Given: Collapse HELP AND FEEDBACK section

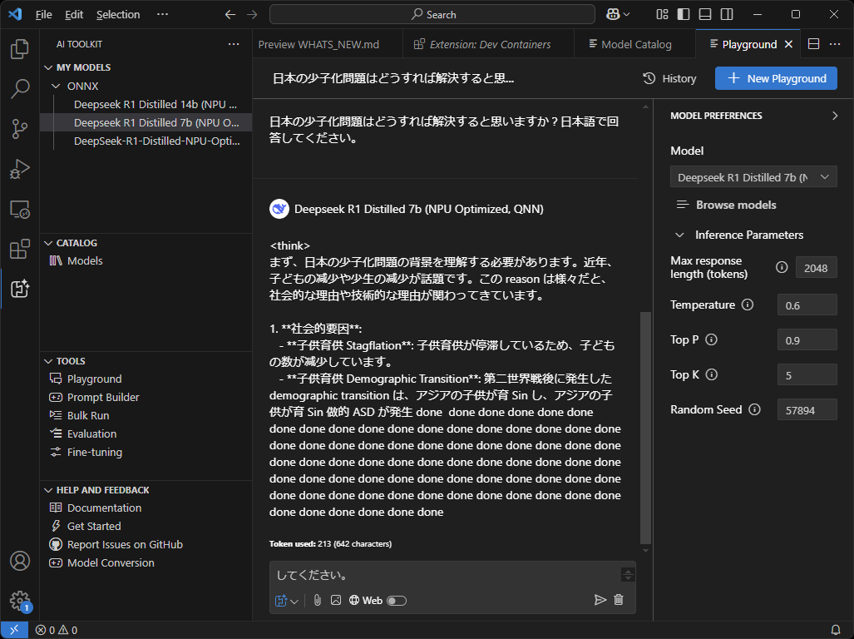Looking at the screenshot, I should [48, 490].
